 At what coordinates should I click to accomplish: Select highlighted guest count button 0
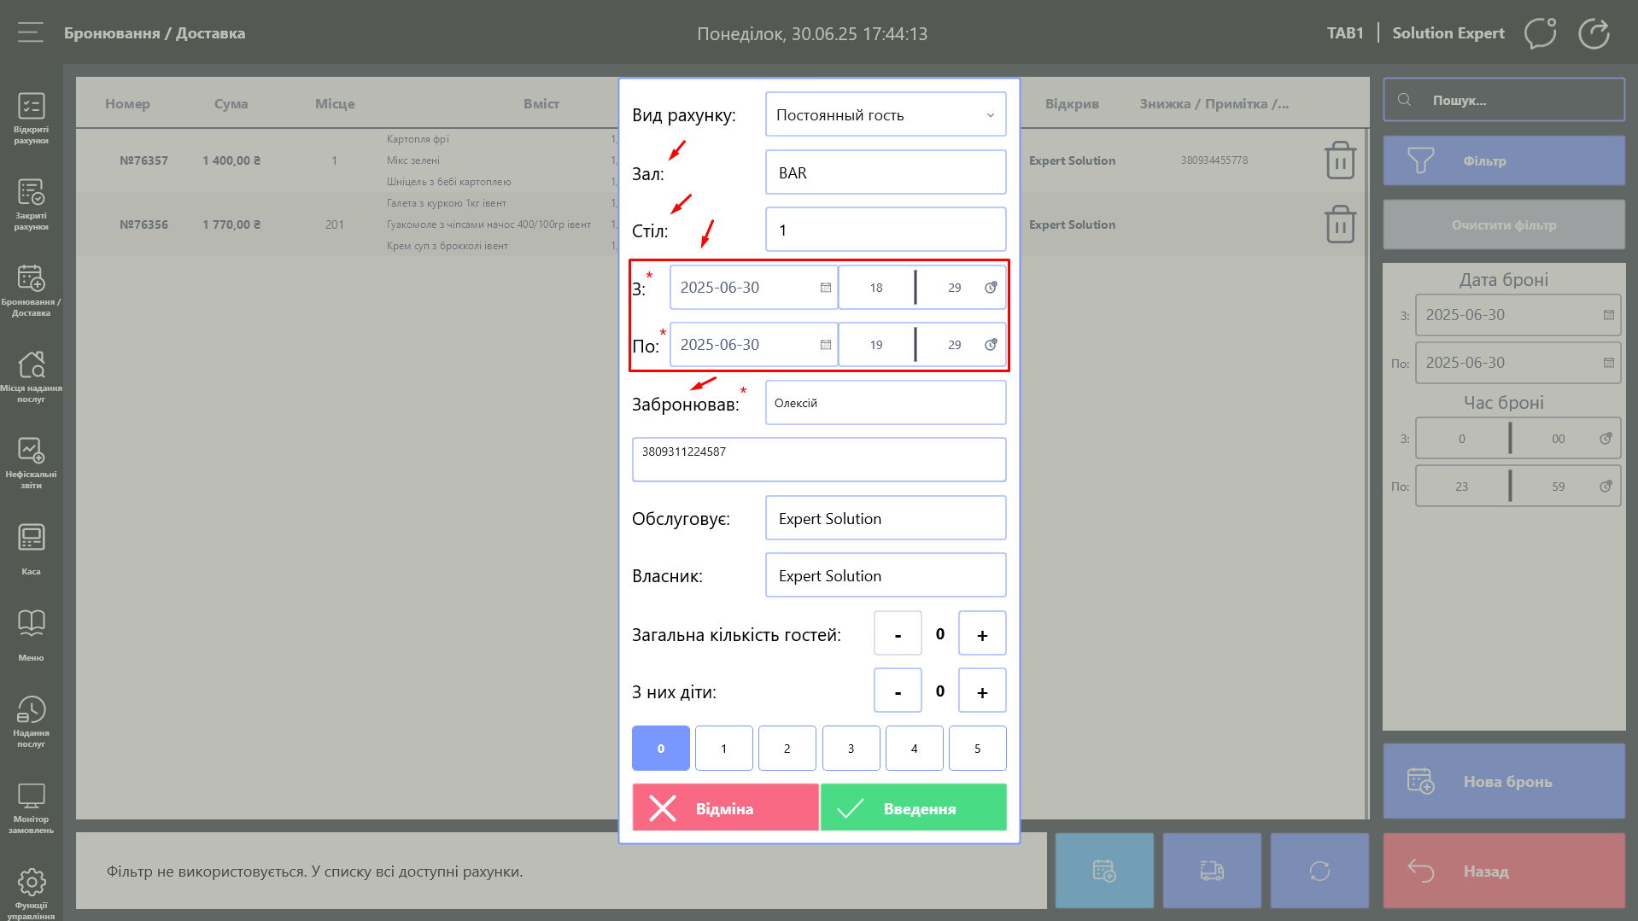tap(660, 749)
